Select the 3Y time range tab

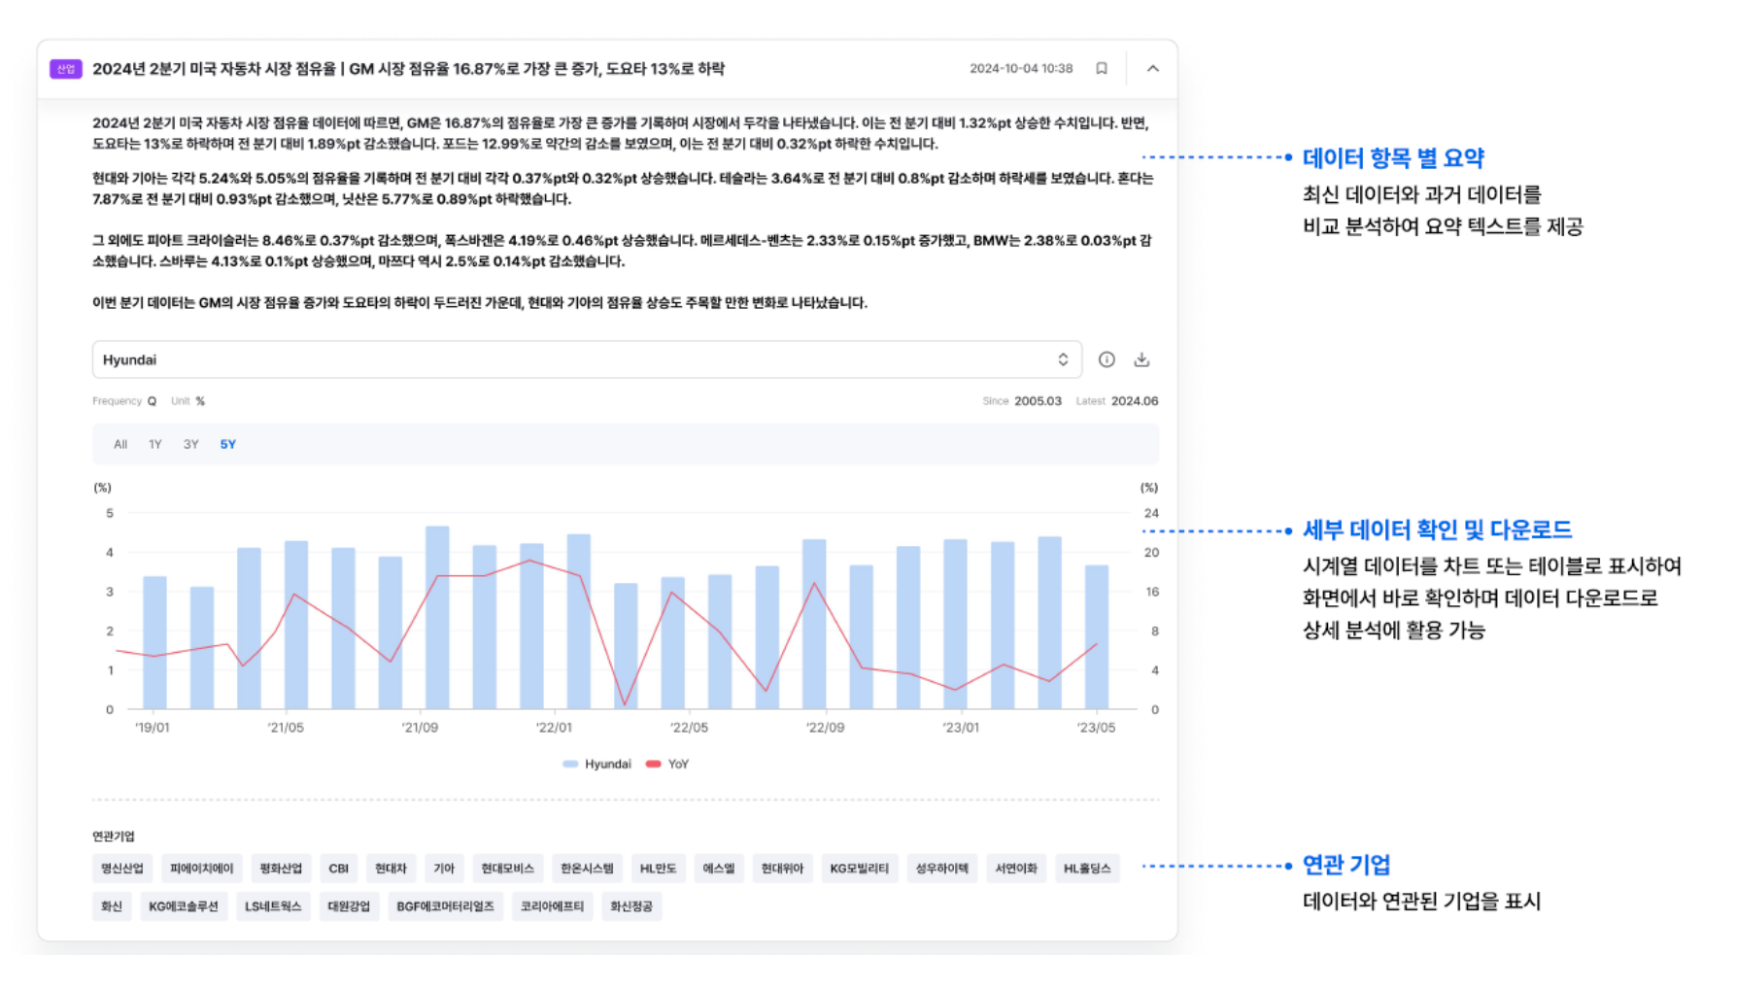coord(190,444)
